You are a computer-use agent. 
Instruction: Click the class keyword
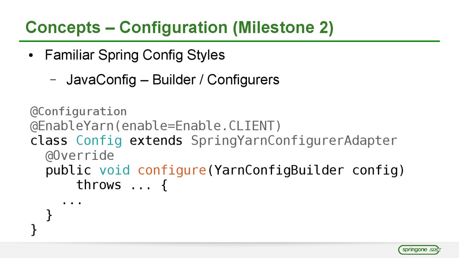tap(49, 141)
